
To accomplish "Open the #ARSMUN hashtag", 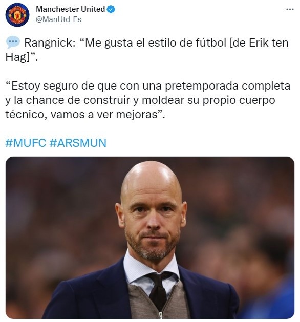I will [78, 143].
